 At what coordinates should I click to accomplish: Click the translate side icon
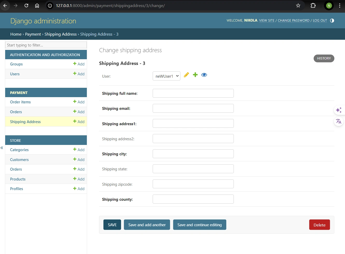point(339,121)
